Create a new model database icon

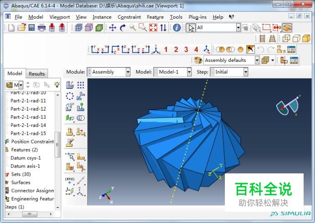pyautogui.click(x=11, y=27)
